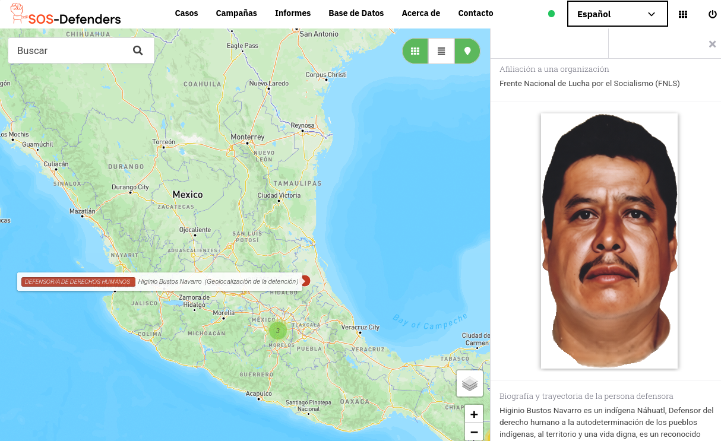Open Higinio Bustos Navarro portrait image

pos(609,241)
